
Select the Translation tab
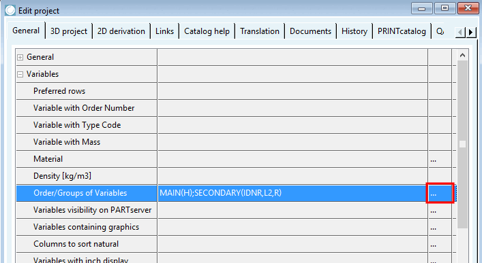(x=260, y=31)
